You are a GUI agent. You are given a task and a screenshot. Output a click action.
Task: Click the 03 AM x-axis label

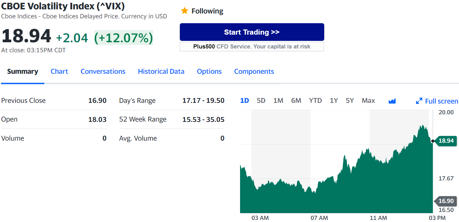(x=260, y=218)
